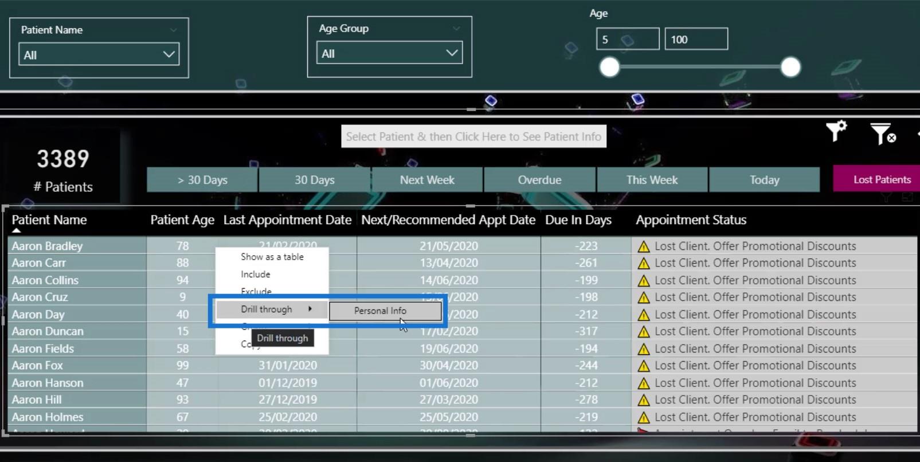
Task: Click the Age Group slicer header chevron
Action: click(x=456, y=28)
